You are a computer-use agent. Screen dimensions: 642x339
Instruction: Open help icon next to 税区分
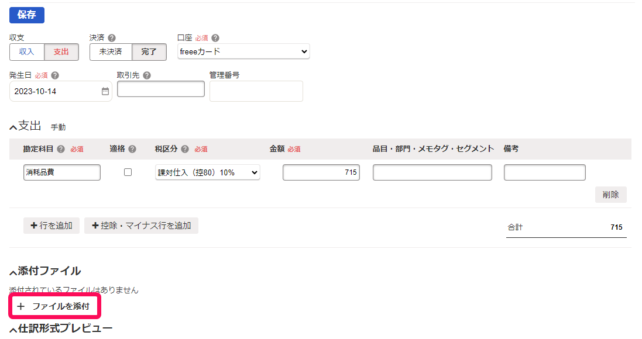click(x=185, y=149)
